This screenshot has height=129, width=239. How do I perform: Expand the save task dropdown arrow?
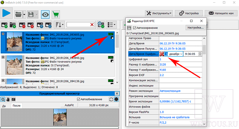(x=37, y=15)
